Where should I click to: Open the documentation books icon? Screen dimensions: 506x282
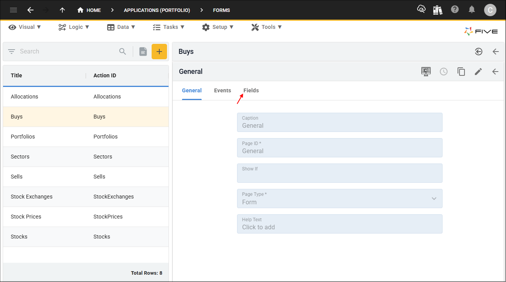point(438,10)
